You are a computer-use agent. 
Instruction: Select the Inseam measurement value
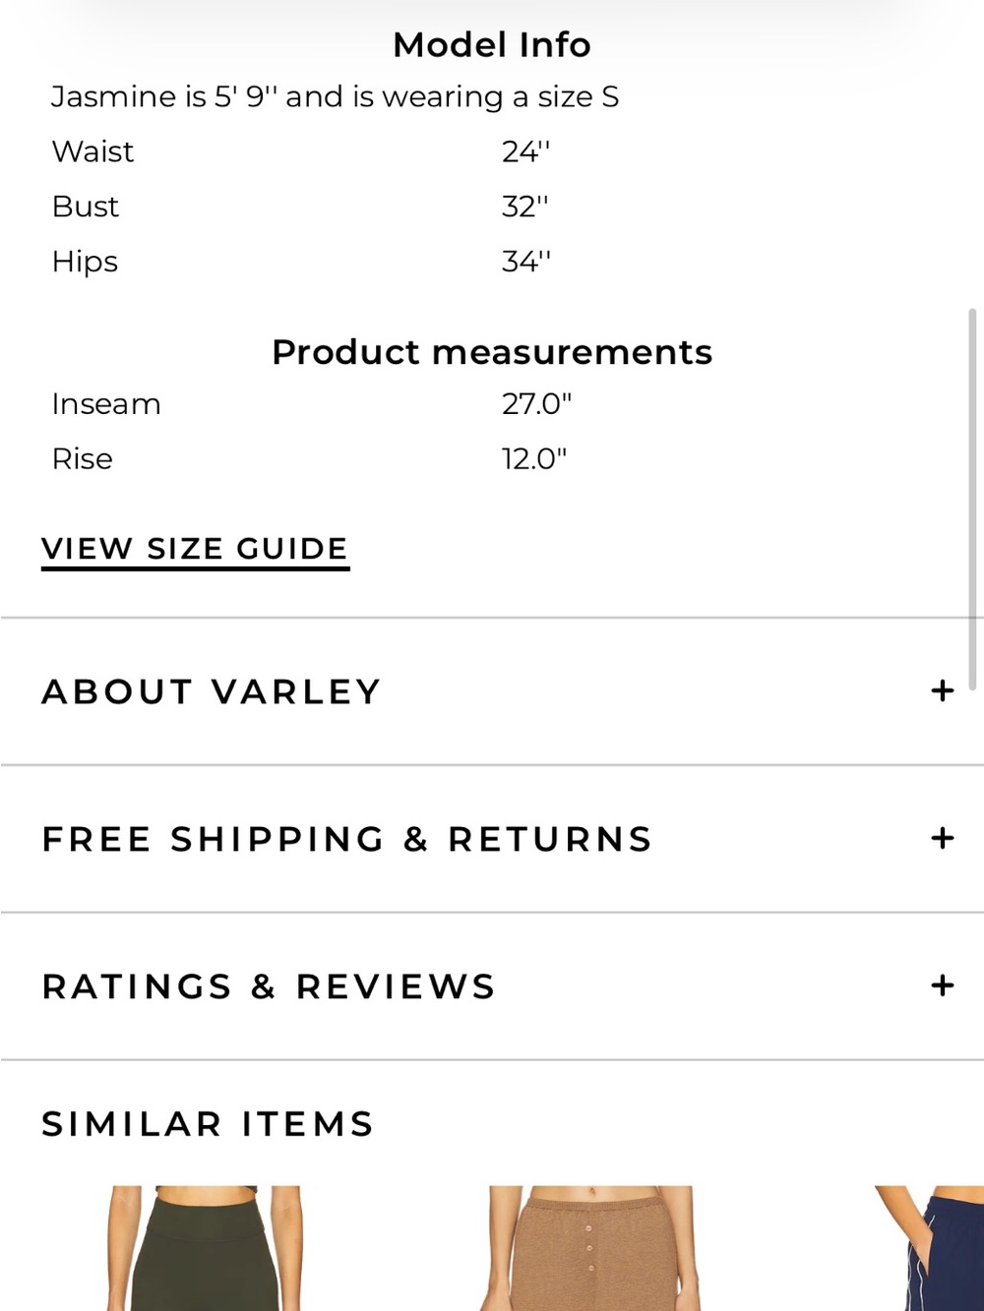coord(536,404)
